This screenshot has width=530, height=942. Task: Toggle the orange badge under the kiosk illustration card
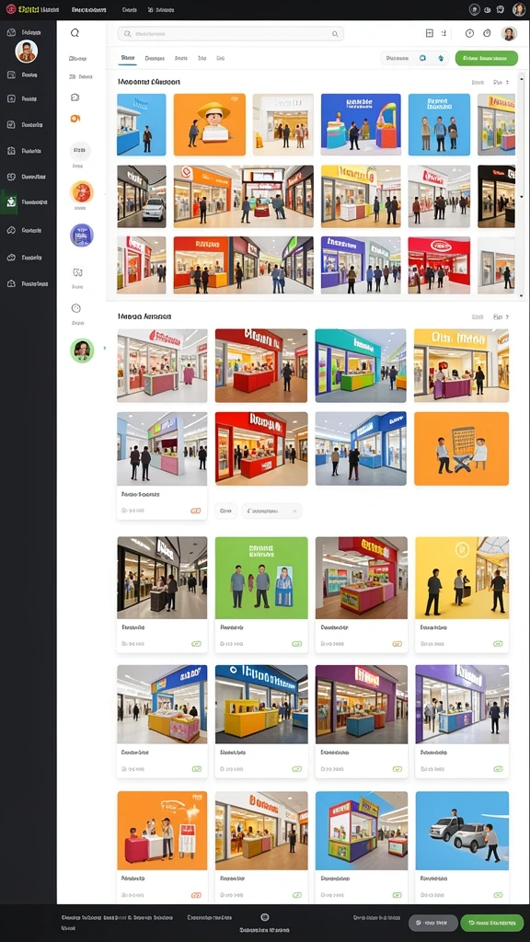(196, 895)
